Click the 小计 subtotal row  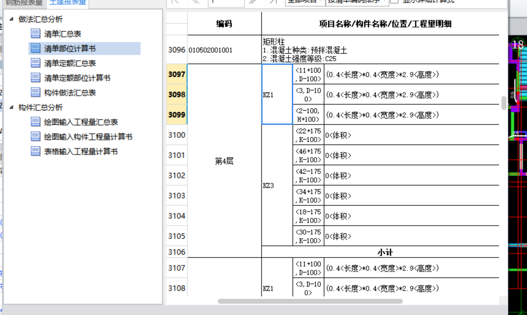tap(380, 252)
